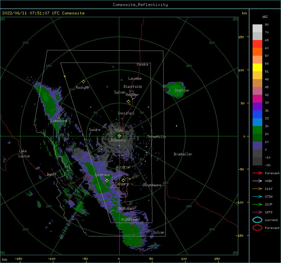The height and width of the screenshot is (263, 281).
Task: Click the Calgary city label
Action: 122,184
